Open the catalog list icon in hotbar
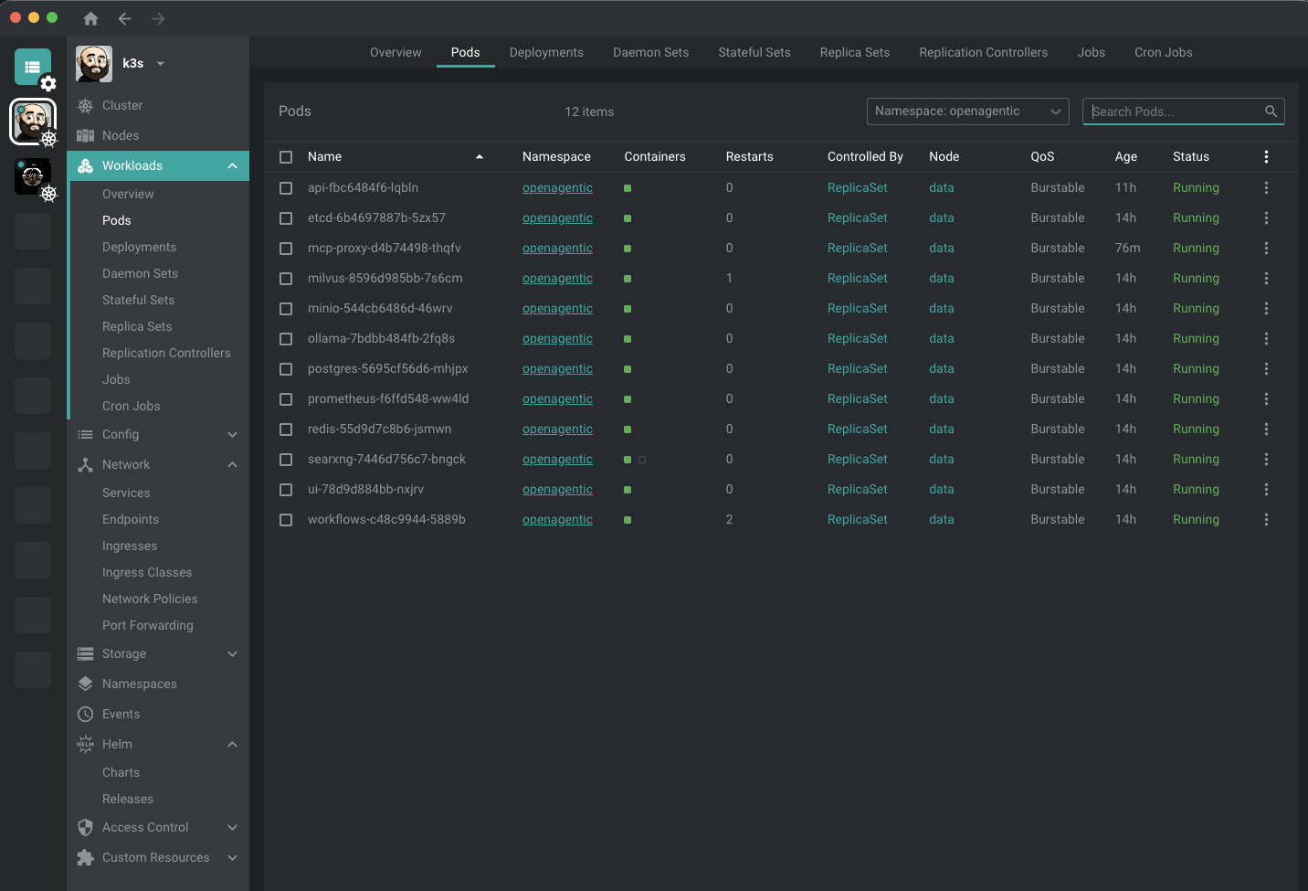Viewport: 1308px width, 891px height. pyautogui.click(x=32, y=67)
